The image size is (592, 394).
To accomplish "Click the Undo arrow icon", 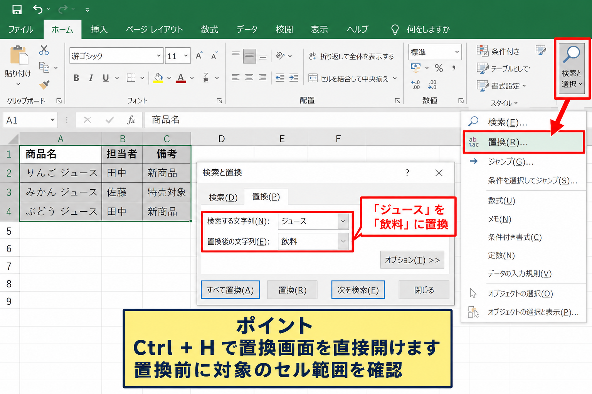I will tap(38, 9).
